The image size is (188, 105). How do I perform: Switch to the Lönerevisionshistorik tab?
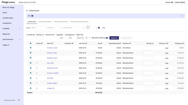point(61,21)
